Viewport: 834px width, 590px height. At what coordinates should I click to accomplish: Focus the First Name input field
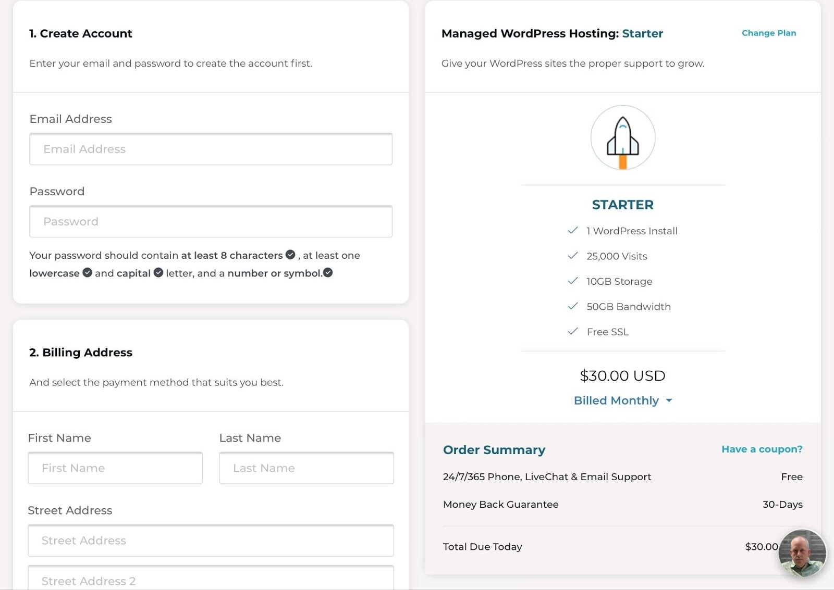click(115, 468)
